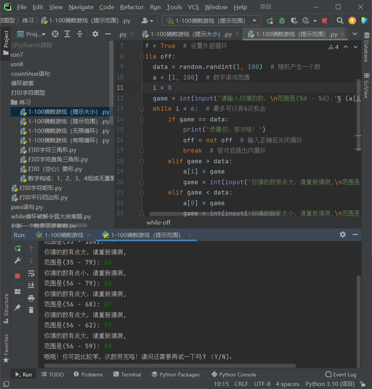Pin the current Run tab
The height and width of the screenshot is (389, 372).
17,308
